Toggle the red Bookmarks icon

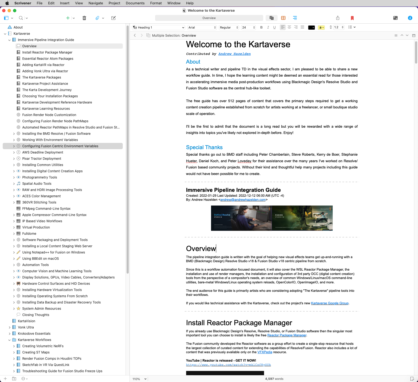[x=352, y=18]
